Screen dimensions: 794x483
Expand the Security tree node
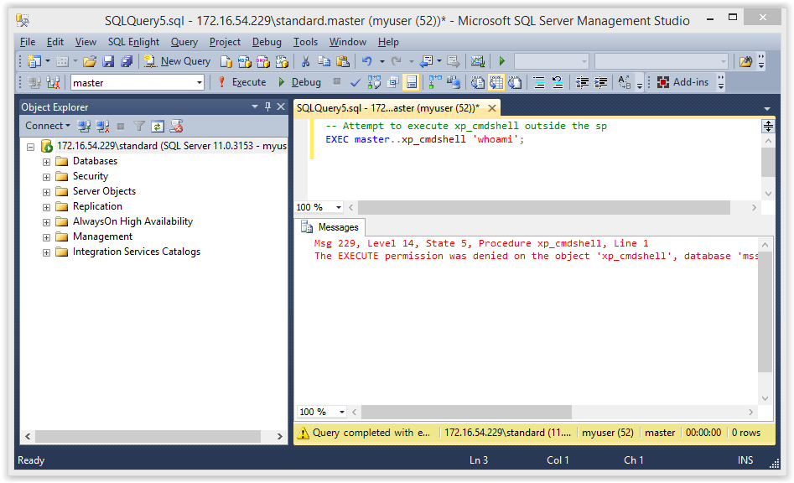[x=46, y=175]
